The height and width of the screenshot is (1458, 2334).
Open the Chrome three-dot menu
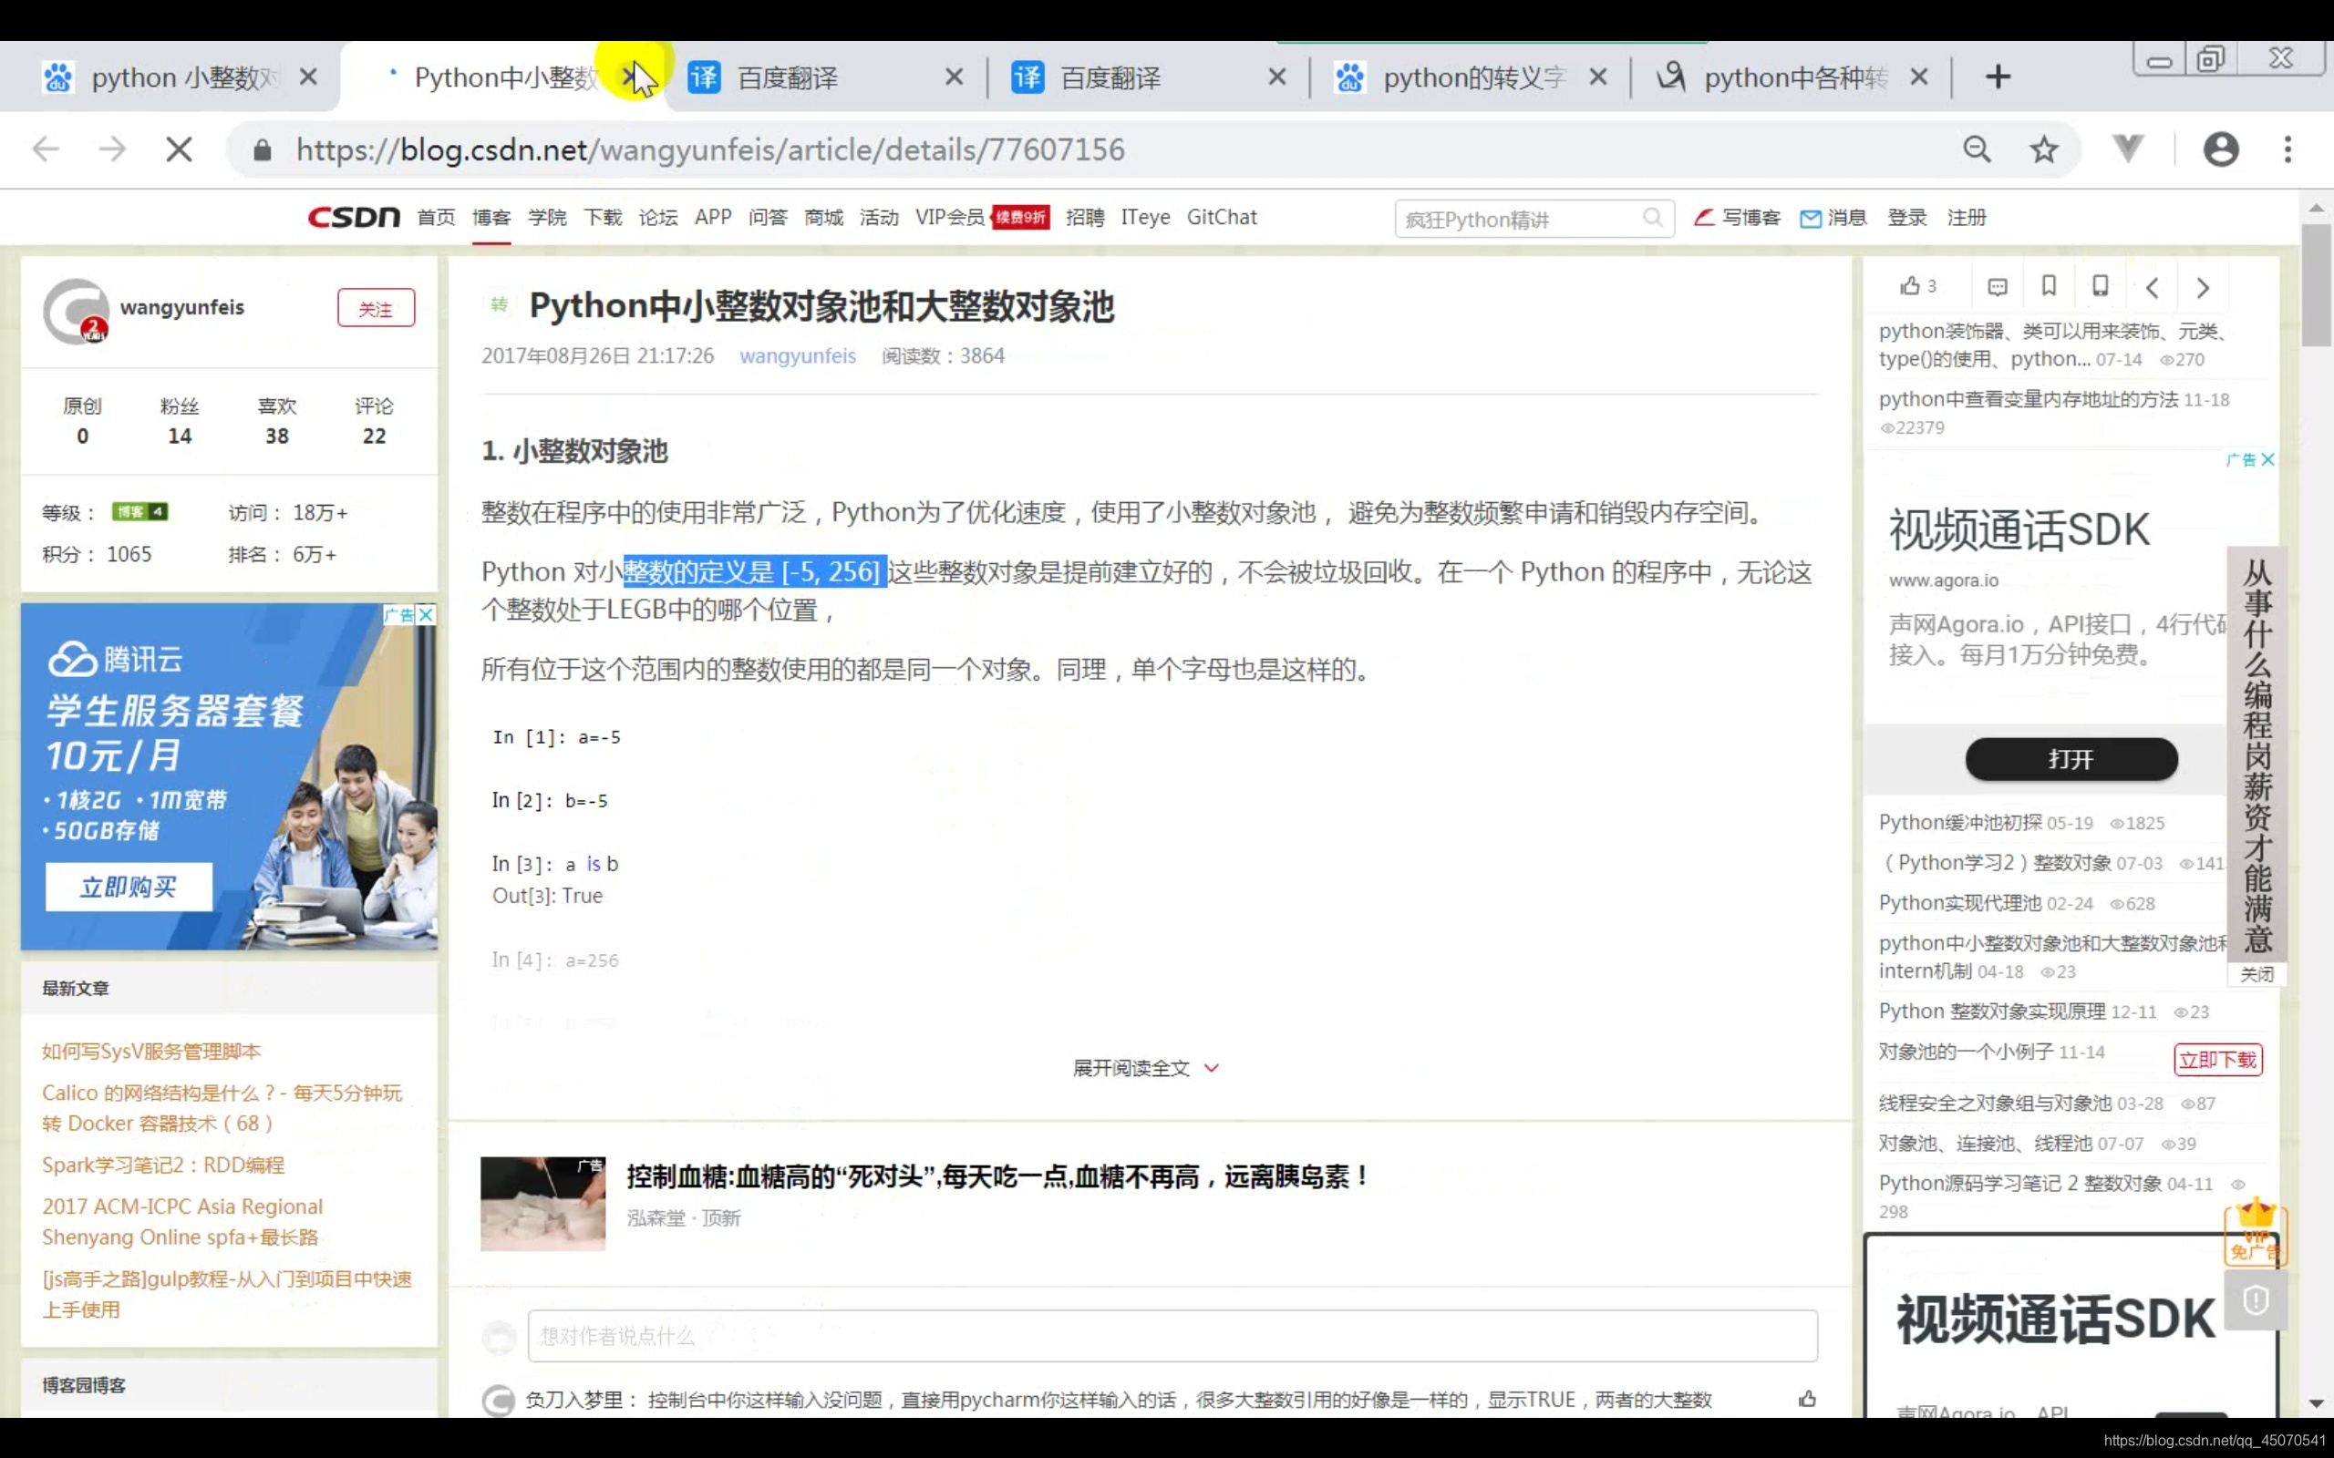[x=2287, y=149]
